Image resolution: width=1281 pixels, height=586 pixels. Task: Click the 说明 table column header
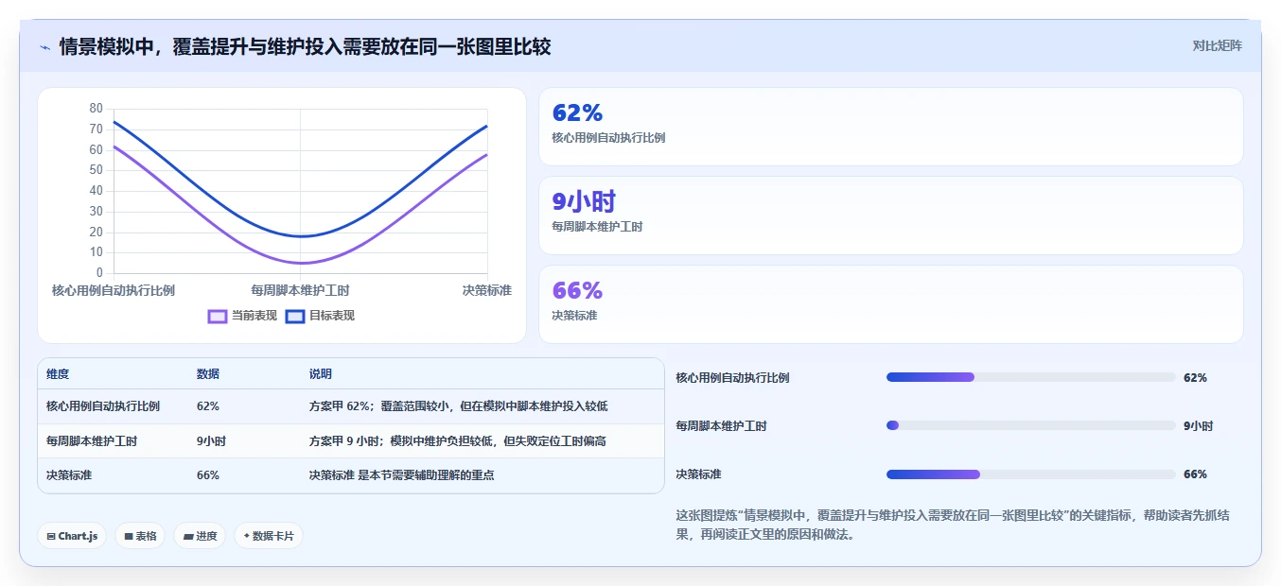[321, 374]
